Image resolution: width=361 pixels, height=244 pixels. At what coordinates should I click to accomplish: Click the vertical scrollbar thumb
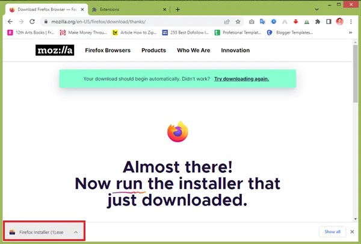(x=356, y=74)
